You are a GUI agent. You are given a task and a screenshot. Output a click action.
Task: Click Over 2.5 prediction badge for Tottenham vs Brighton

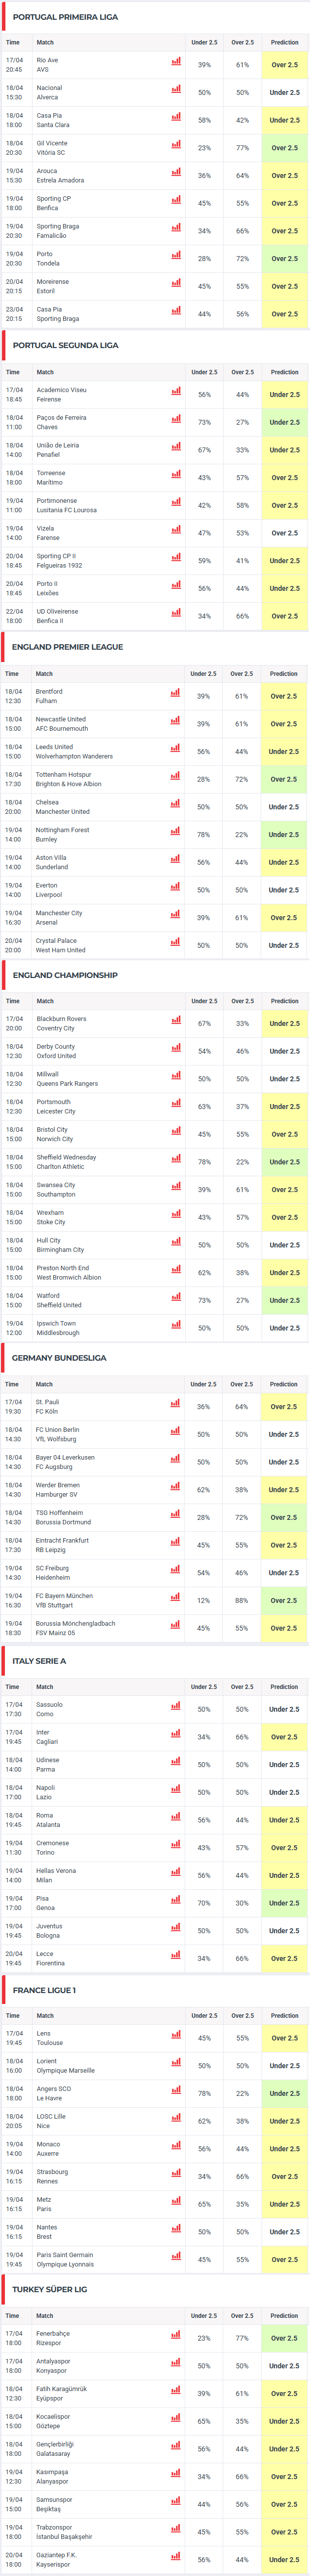284,779
